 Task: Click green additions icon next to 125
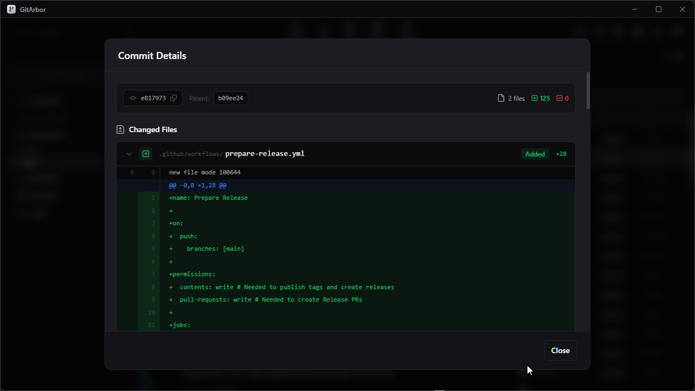pyautogui.click(x=535, y=98)
